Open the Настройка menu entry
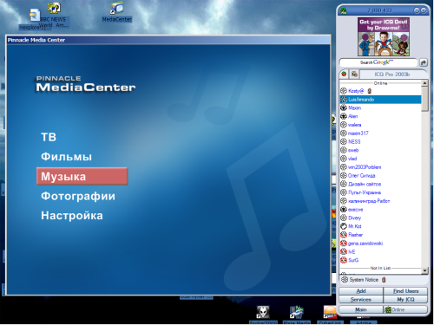The height and width of the screenshot is (325, 434). (72, 216)
